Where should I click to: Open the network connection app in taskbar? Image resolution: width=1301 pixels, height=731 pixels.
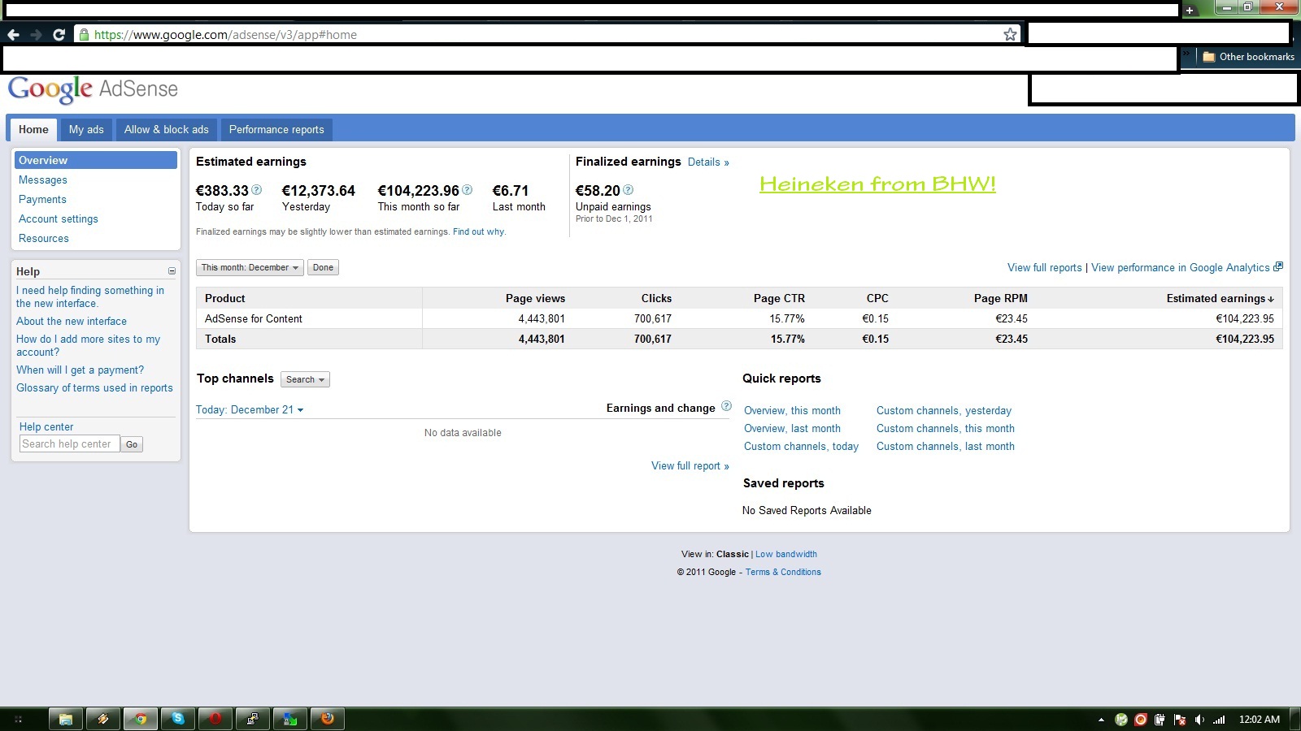coord(253,719)
